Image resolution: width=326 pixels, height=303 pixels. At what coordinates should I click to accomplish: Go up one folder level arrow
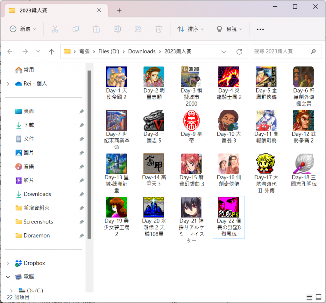tap(51, 51)
